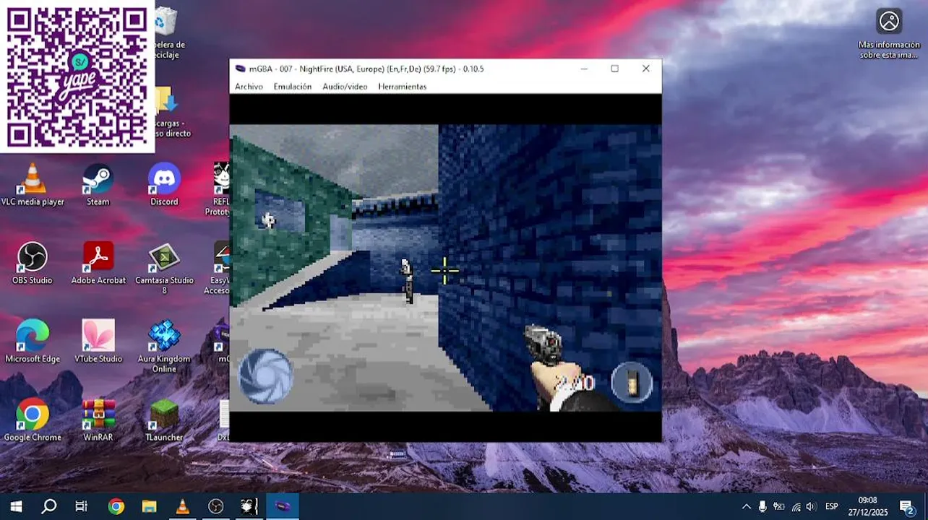928x520 pixels.
Task: Select the Google Chrome desktop icon
Action: pyautogui.click(x=33, y=420)
